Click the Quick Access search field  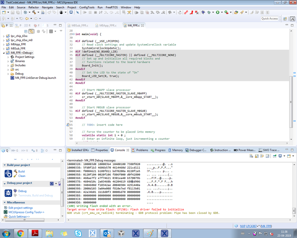(x=269, y=18)
